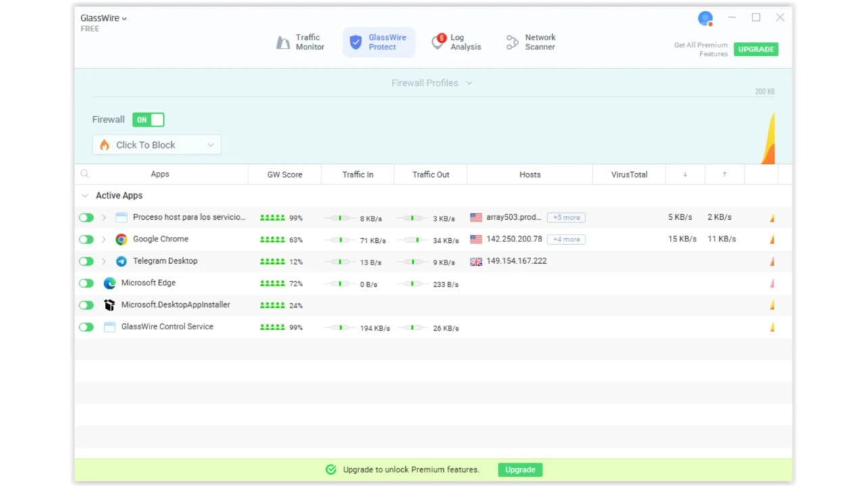Viewport: 866px width, 487px height.
Task: Sort by the GW Score column header
Action: click(284, 175)
